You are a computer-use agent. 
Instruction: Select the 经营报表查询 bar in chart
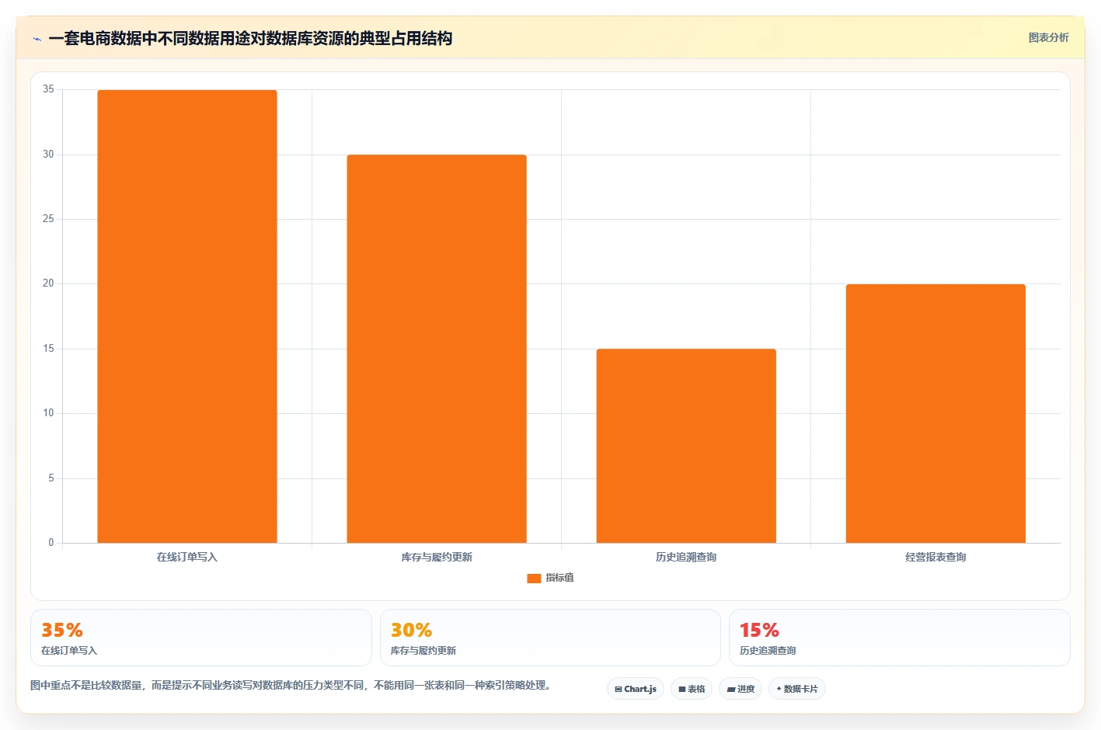click(936, 413)
